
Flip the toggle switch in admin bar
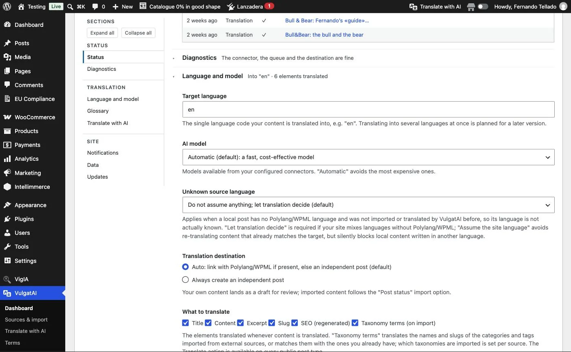pos(483,7)
